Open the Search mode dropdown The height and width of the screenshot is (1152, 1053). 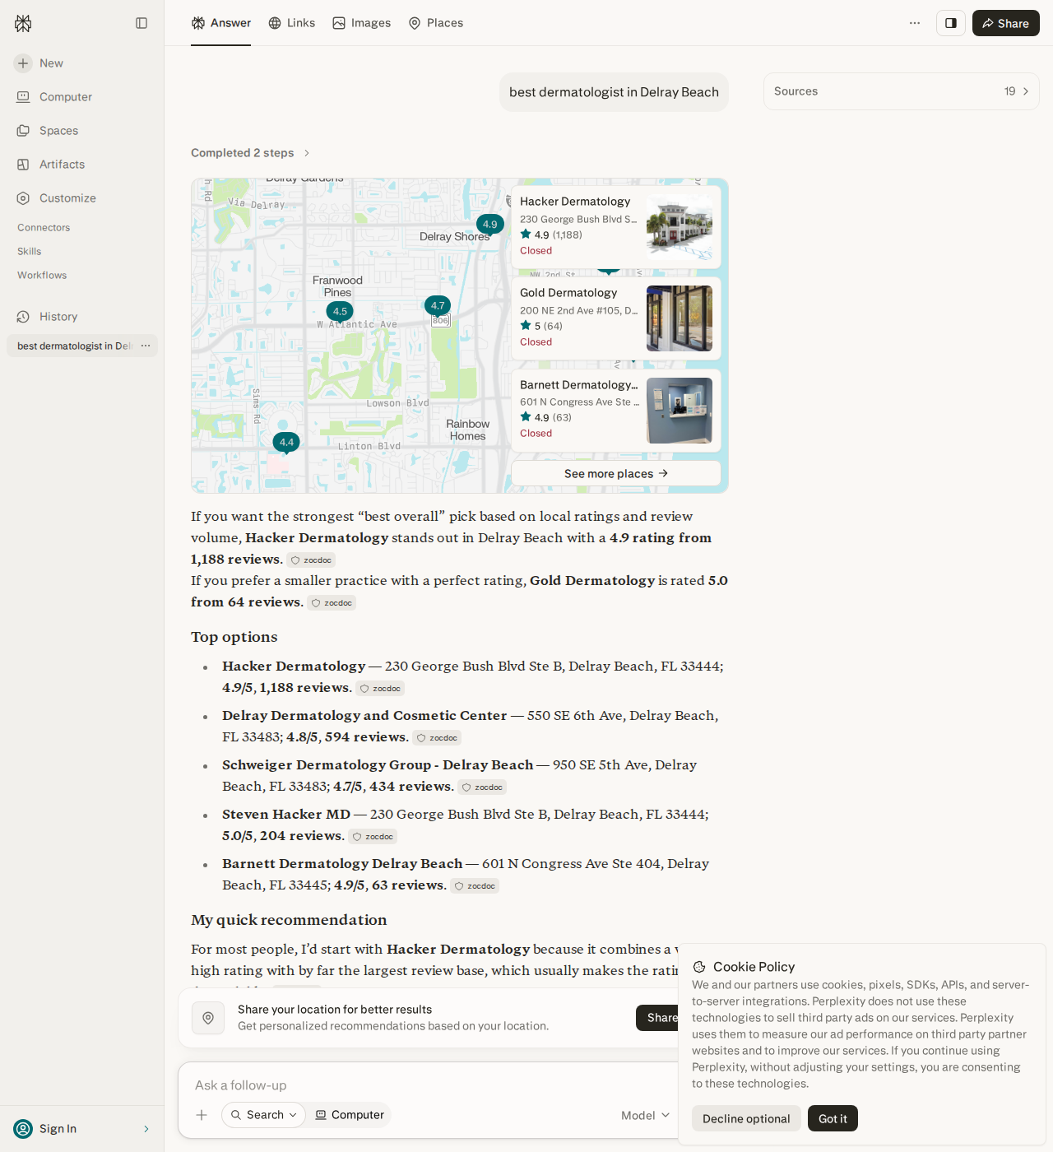[x=263, y=1115]
